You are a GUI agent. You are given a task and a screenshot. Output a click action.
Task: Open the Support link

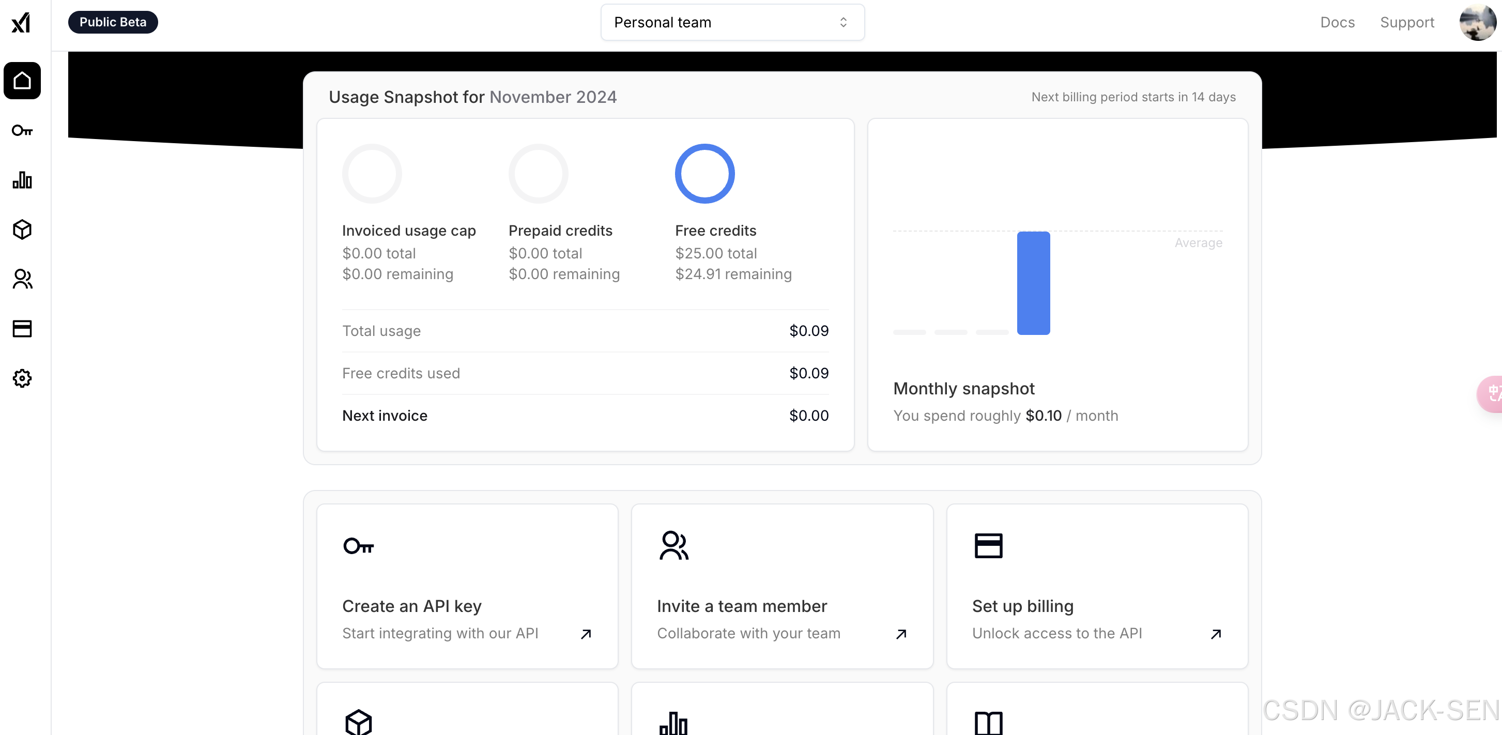[x=1406, y=22]
